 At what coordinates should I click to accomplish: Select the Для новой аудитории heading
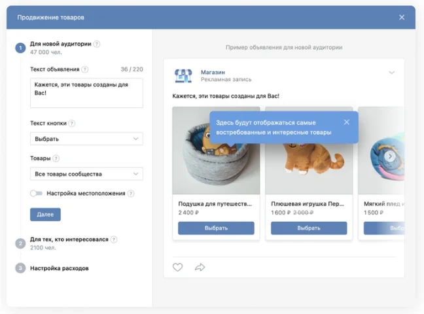click(x=61, y=44)
